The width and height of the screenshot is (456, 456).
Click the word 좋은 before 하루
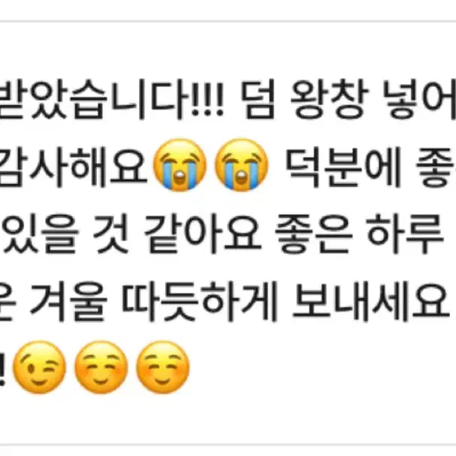point(313,234)
